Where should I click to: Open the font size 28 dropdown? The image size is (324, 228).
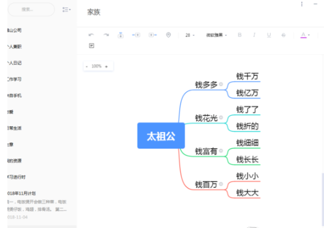point(190,35)
